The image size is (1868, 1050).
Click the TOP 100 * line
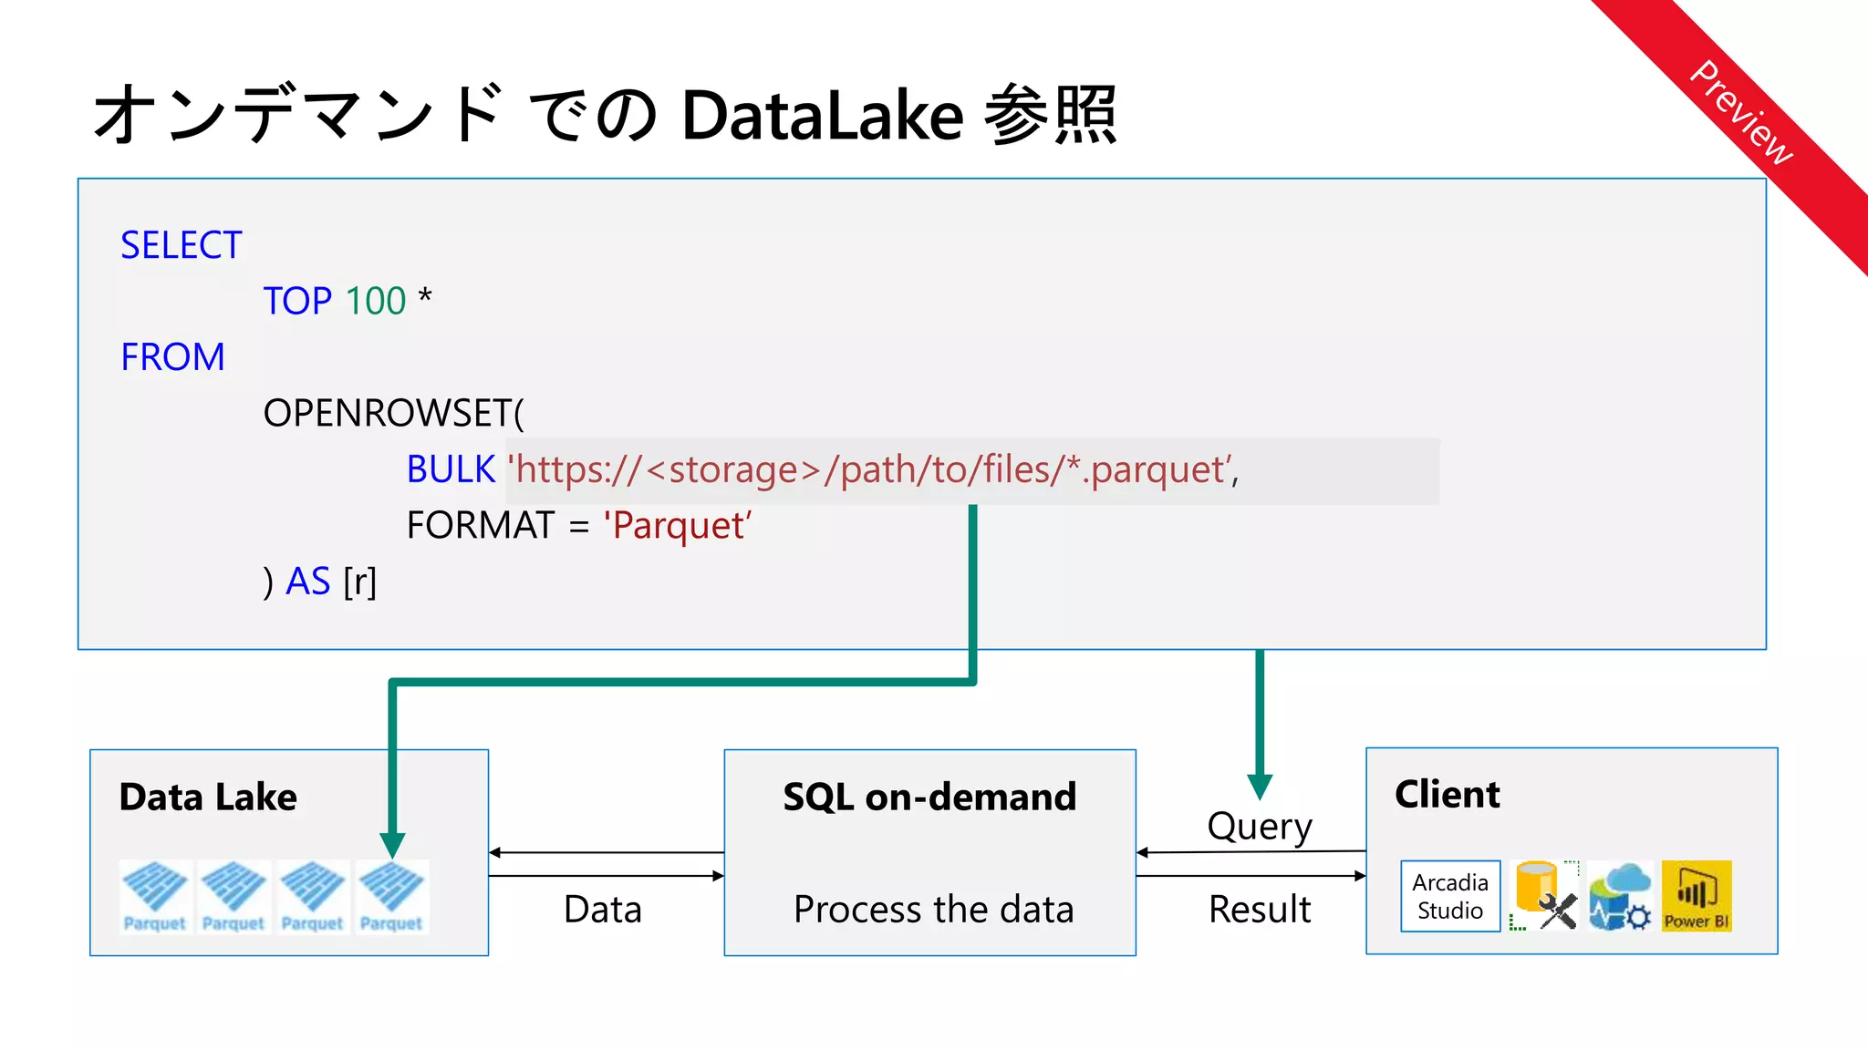coord(348,301)
